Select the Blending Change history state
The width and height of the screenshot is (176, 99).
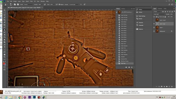click(125, 61)
